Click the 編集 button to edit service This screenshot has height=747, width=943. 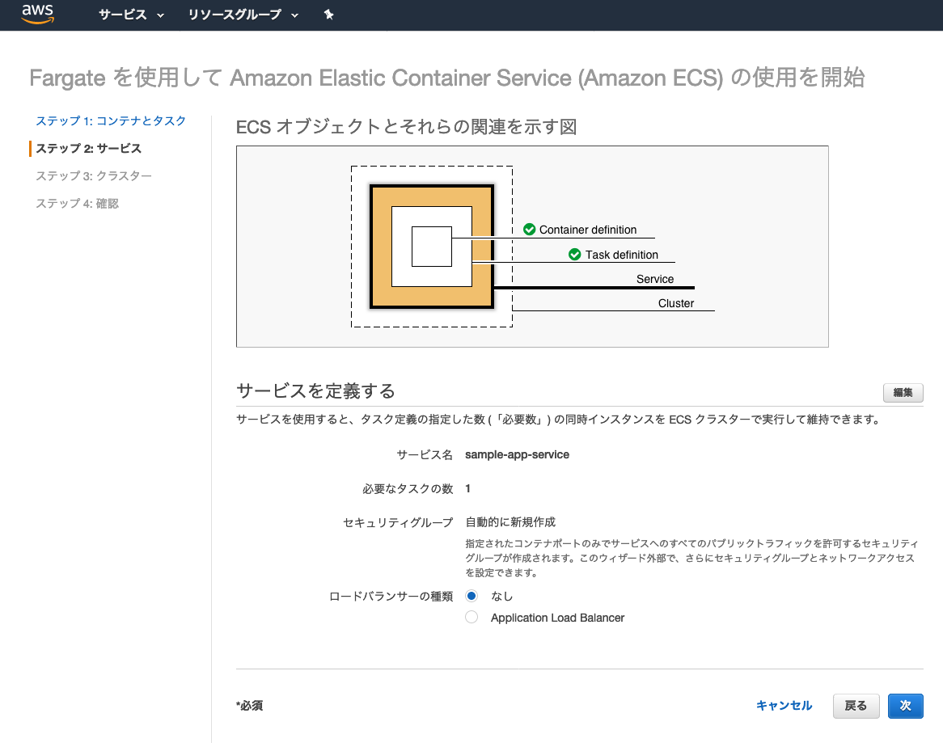tap(903, 393)
